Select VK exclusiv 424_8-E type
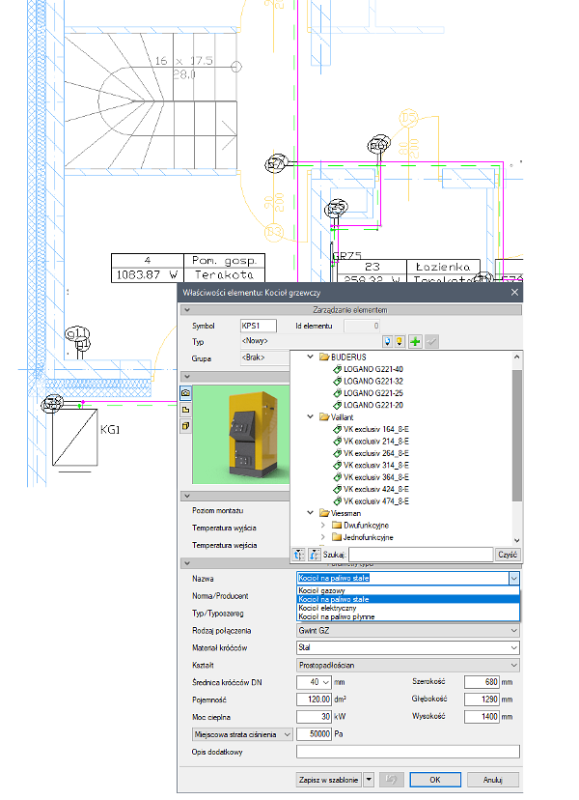This screenshot has width=579, height=800. 376,489
